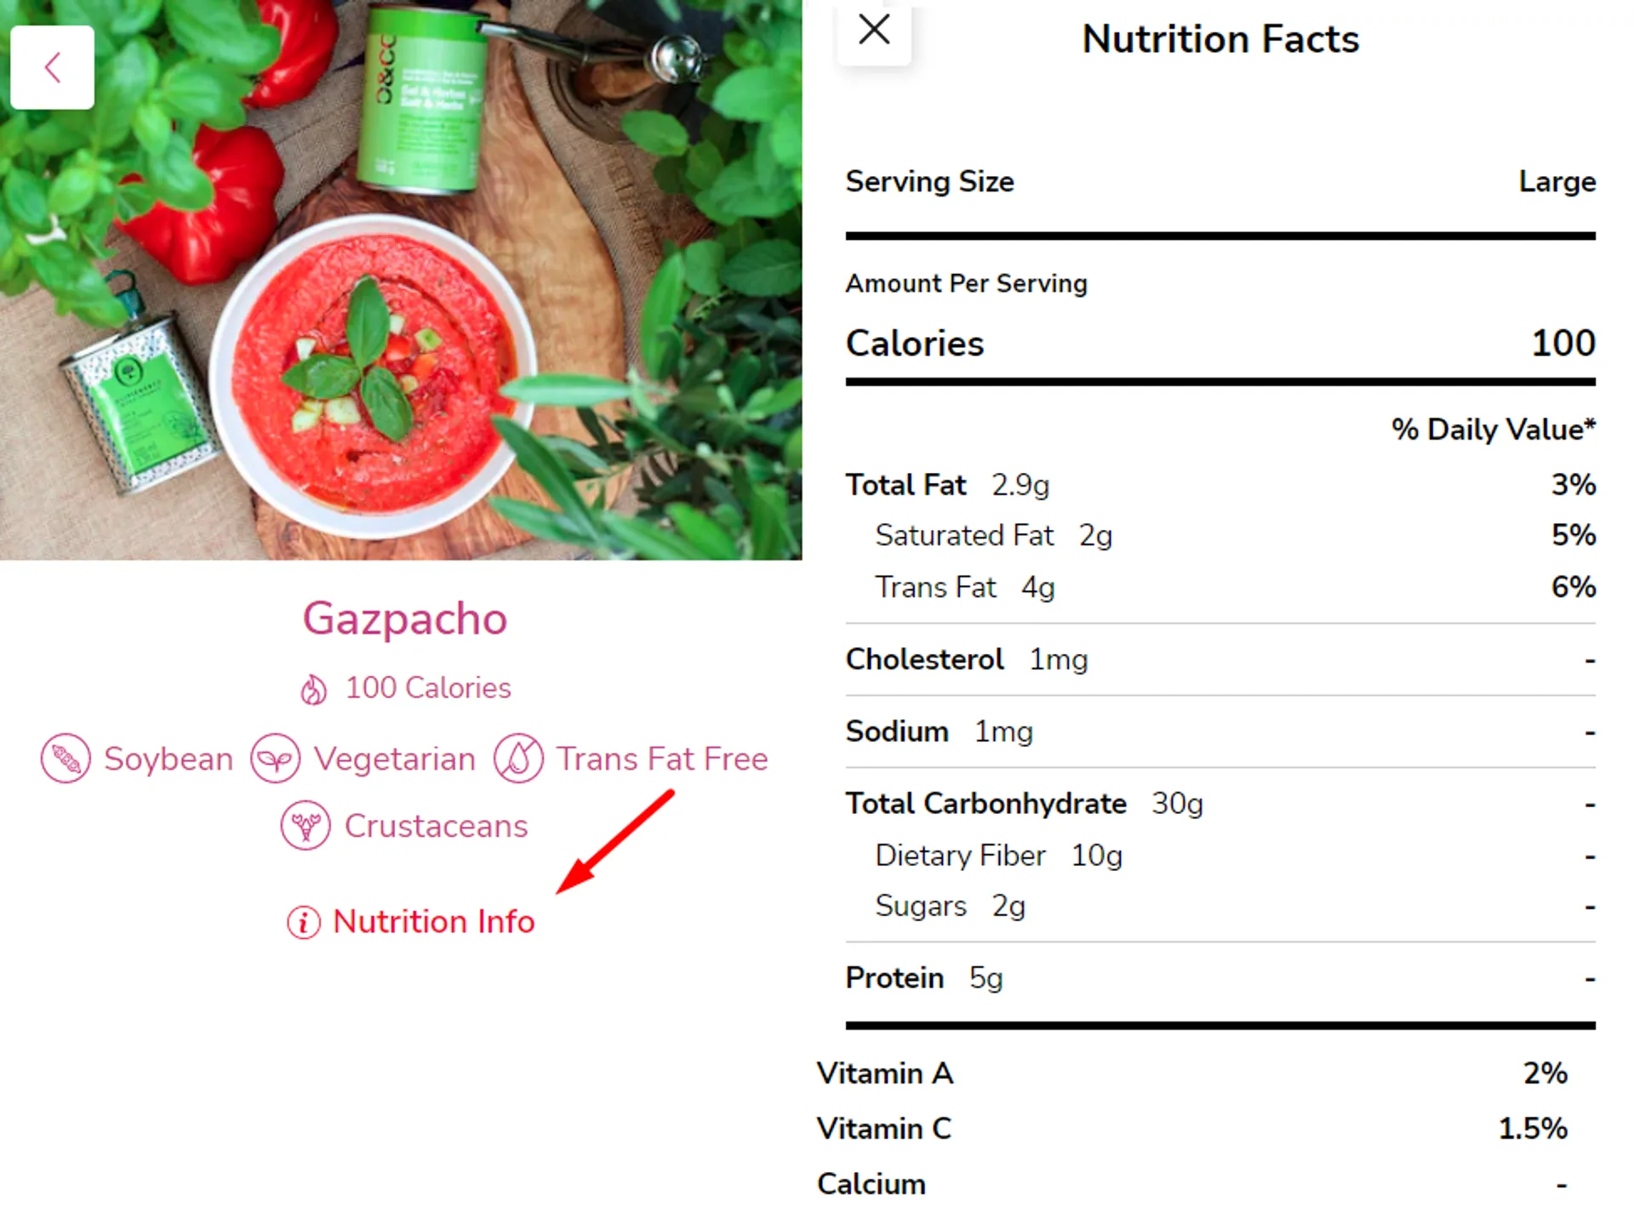This screenshot has width=1634, height=1212.
Task: Click the Gazpacho title text
Action: click(405, 618)
